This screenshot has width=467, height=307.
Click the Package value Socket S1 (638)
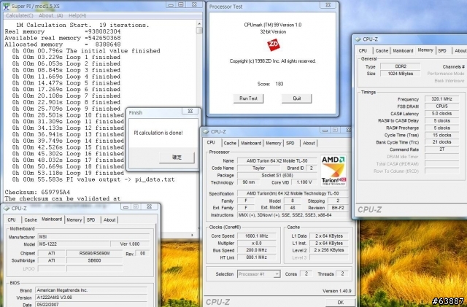tap(277, 176)
